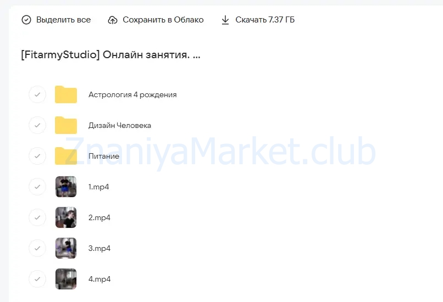
Task: Click the '[FitarmyStudio] Онлайн занятия. ...' title
Action: pos(111,55)
